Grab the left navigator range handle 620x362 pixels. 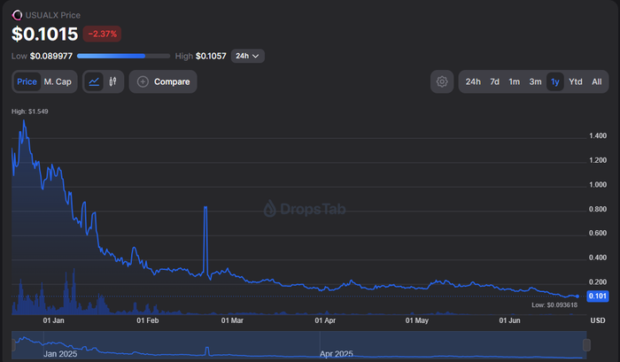13,345
